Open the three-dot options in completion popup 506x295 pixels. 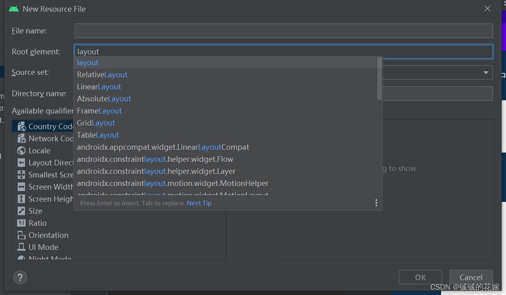(x=376, y=203)
